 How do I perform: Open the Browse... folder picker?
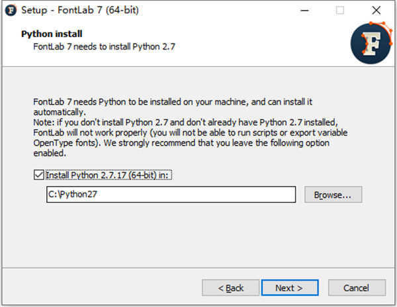333,195
